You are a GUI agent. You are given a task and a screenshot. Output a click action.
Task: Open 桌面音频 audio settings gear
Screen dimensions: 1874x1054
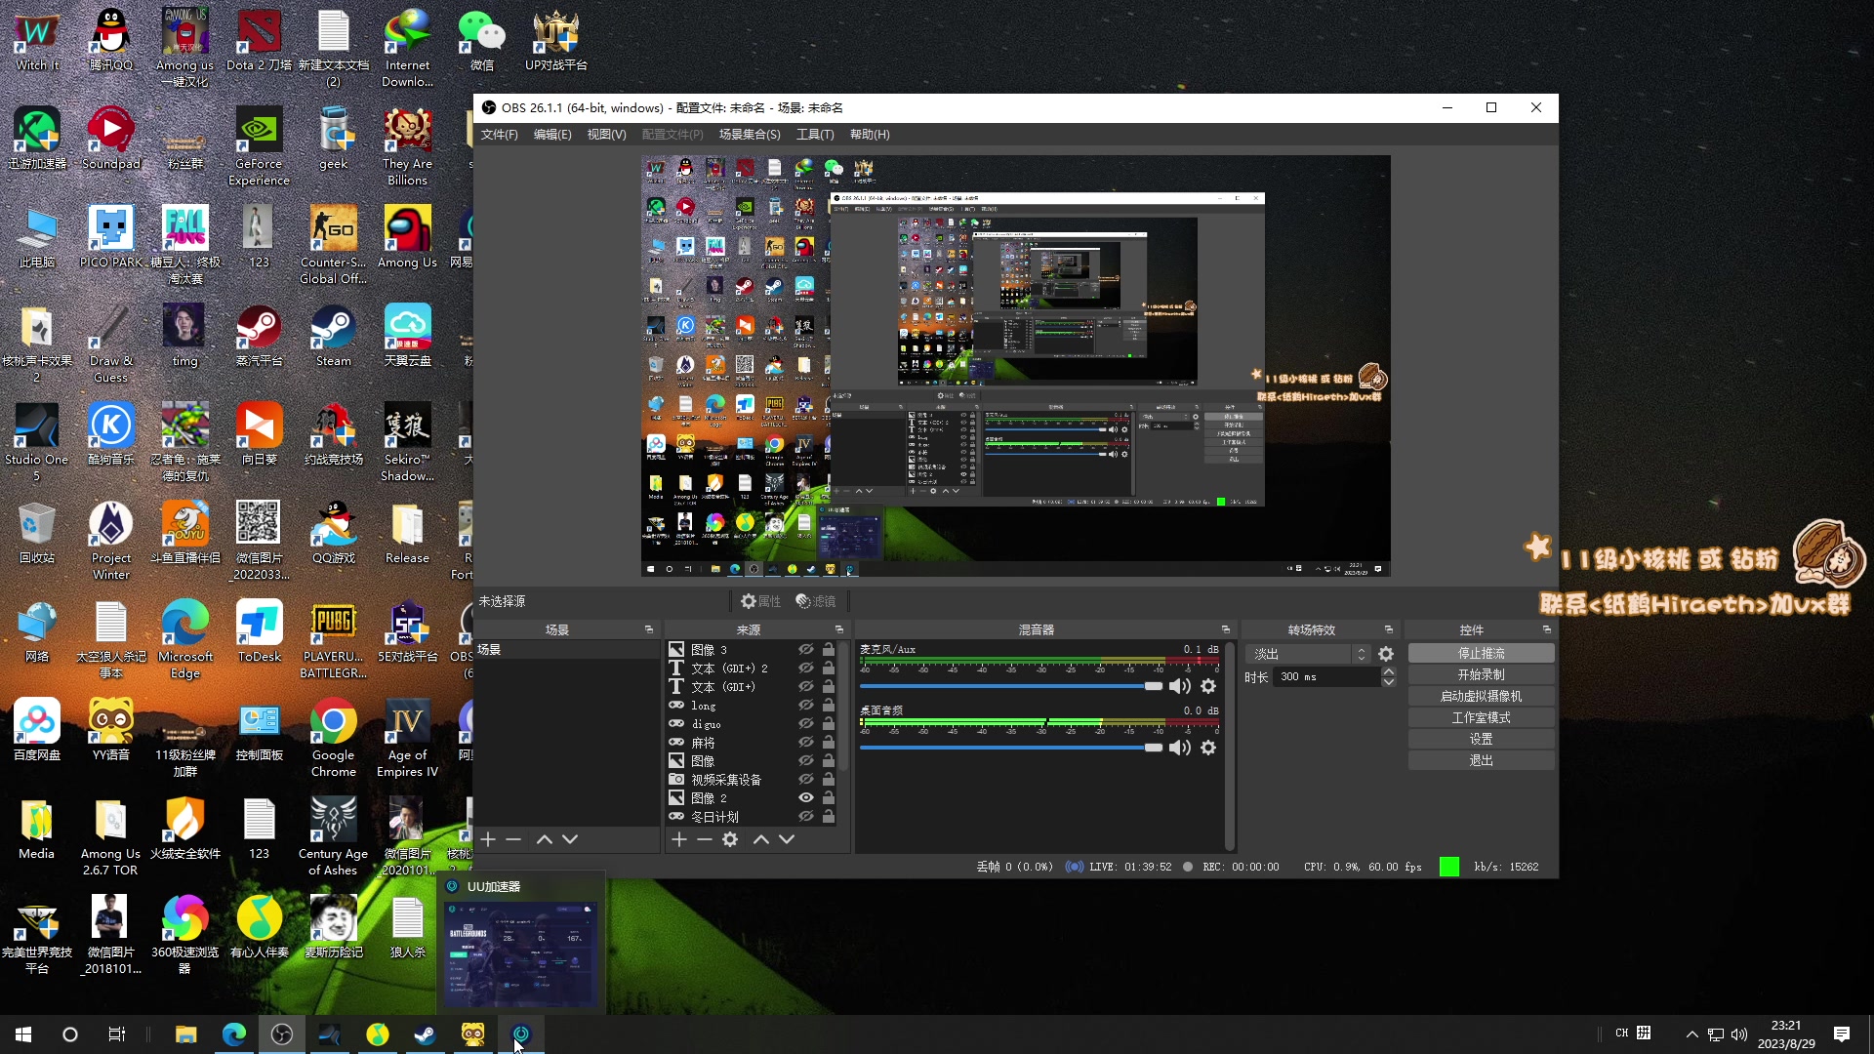pyautogui.click(x=1208, y=748)
